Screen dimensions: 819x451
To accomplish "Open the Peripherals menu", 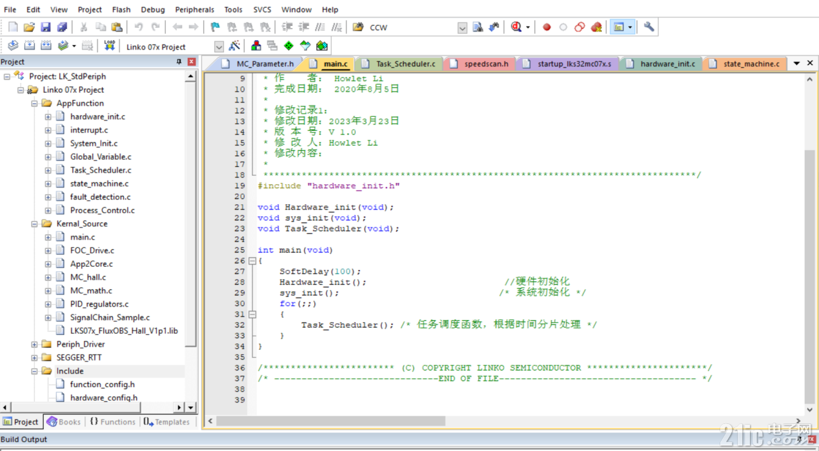I will point(194,10).
